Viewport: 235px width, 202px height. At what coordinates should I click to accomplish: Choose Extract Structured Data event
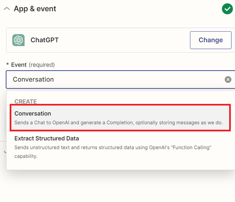coord(47,138)
